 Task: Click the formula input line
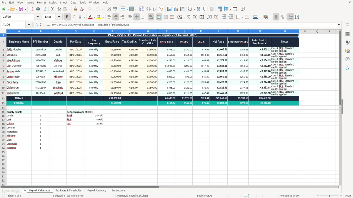[x=194, y=25]
